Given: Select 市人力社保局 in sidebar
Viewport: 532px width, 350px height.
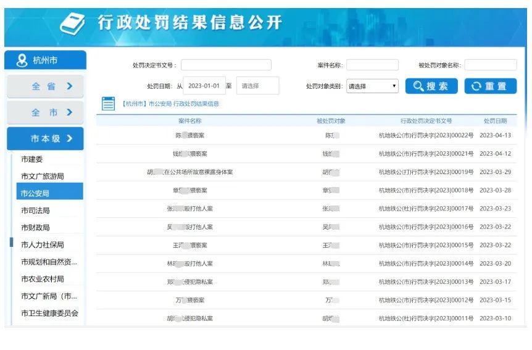Looking at the screenshot, I should pyautogui.click(x=43, y=244).
